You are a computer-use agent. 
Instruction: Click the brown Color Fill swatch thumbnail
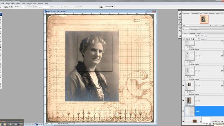tap(195, 121)
